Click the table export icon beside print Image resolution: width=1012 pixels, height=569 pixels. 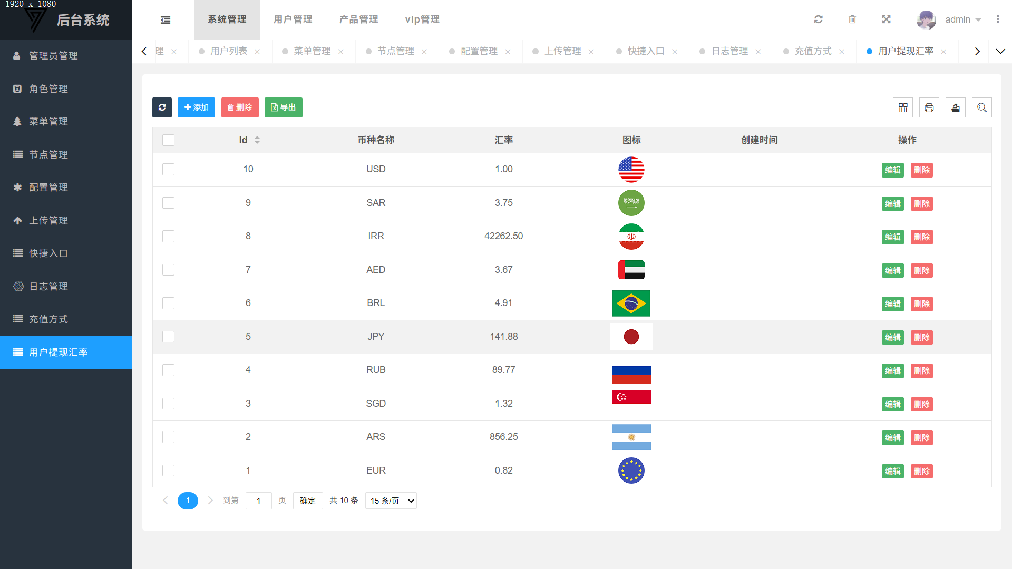point(956,107)
